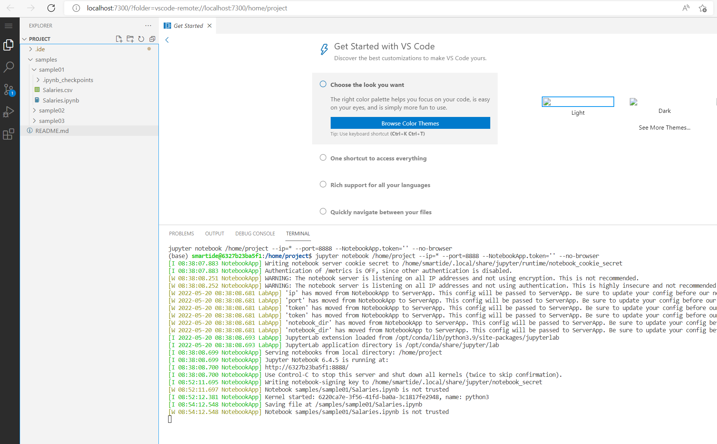This screenshot has height=444, width=717.
Task: Expand the .ide folder
Action: click(x=40, y=49)
